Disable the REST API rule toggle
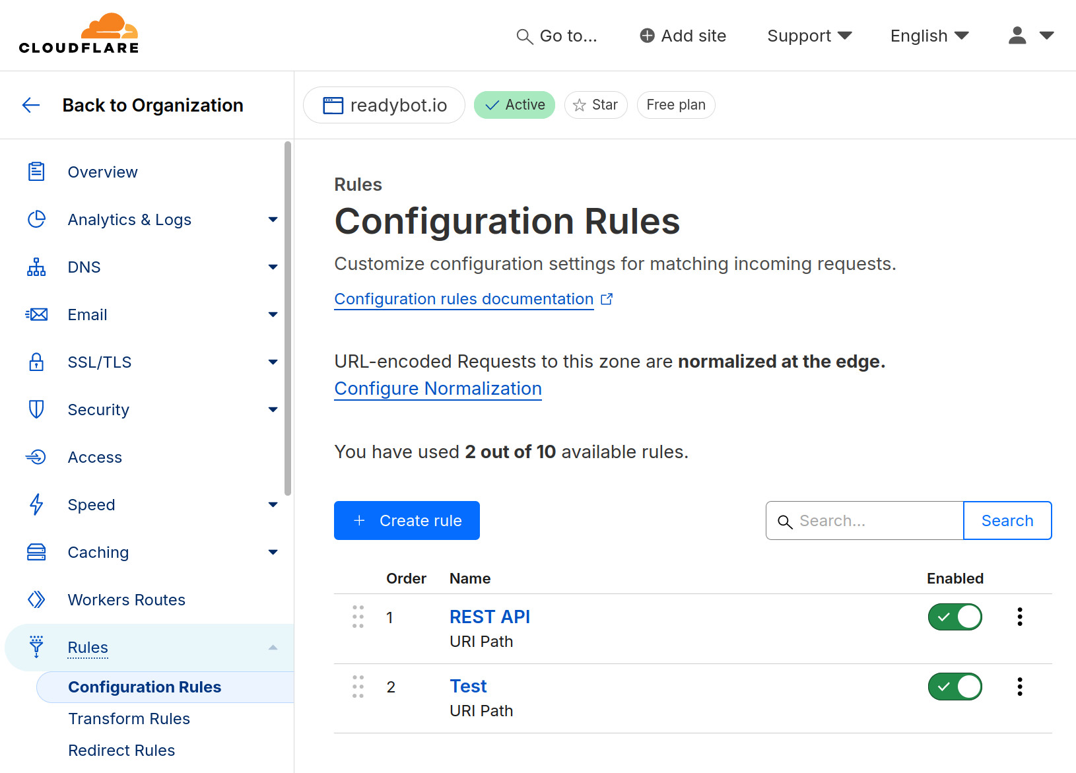The height and width of the screenshot is (773, 1076). (955, 617)
